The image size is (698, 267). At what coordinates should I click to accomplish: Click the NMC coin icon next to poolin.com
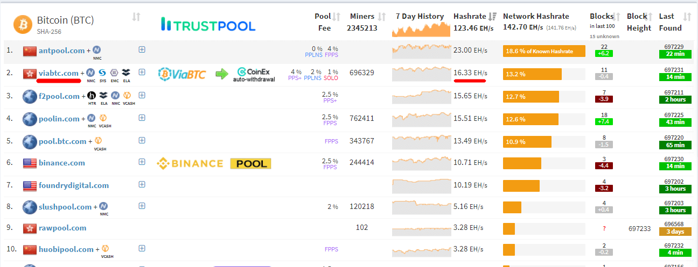(91, 118)
